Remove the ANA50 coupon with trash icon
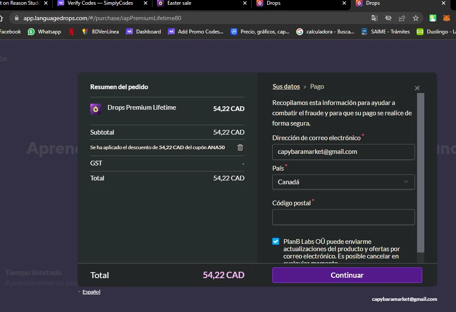 [240, 147]
